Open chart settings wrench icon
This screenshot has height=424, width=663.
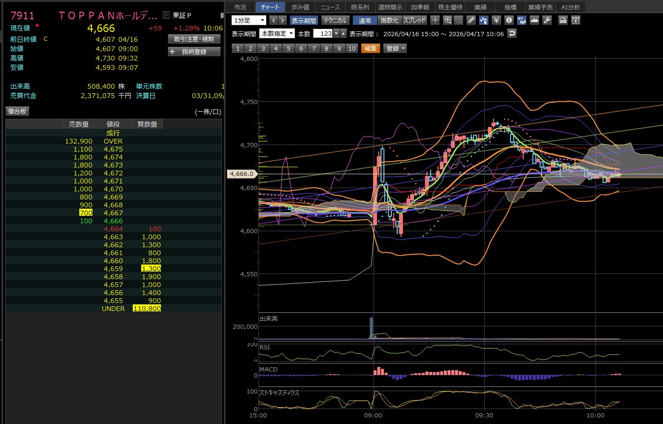click(x=547, y=20)
